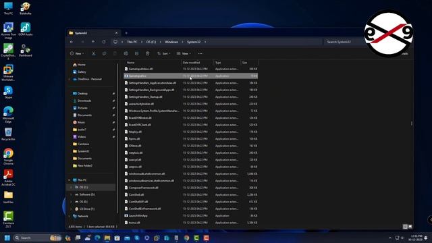Select CD Drive (F:) in sidebar
The image size is (432, 243).
[x=84, y=209]
